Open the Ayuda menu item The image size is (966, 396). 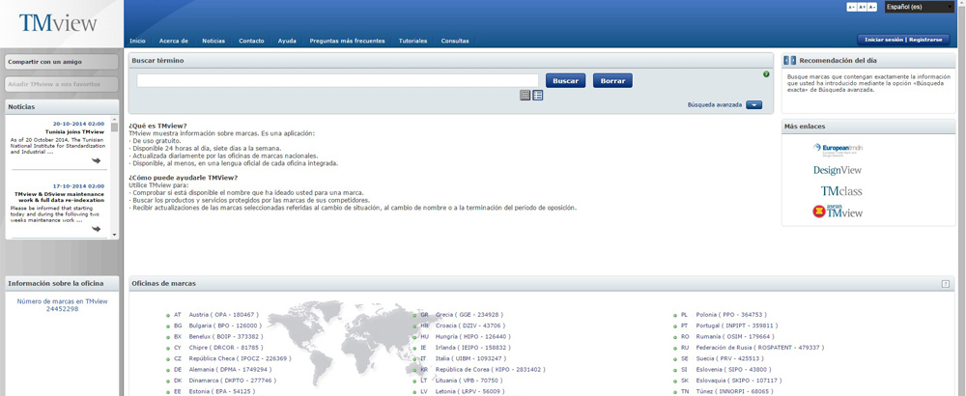(x=287, y=41)
